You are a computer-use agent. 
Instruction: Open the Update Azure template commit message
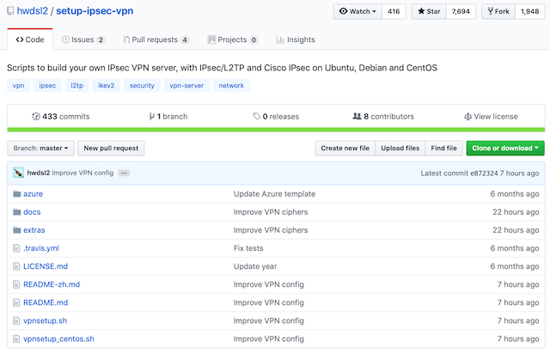click(274, 194)
